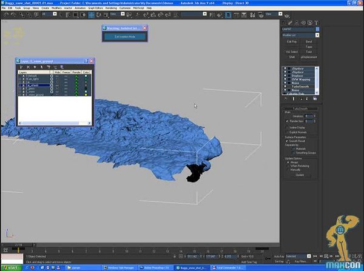Open the Select by Name tool

(68, 15)
